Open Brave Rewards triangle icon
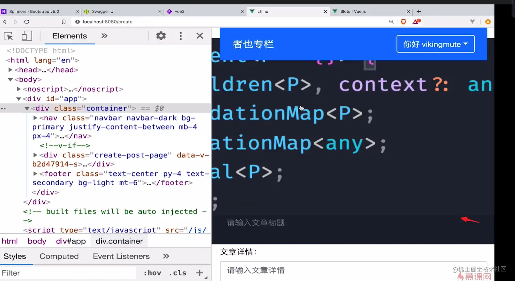515x281 pixels. pos(416,21)
